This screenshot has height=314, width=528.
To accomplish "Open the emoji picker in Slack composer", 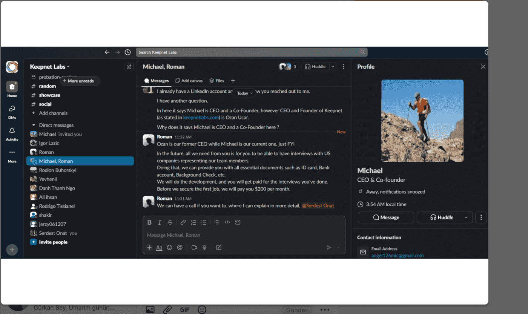I will (x=169, y=248).
